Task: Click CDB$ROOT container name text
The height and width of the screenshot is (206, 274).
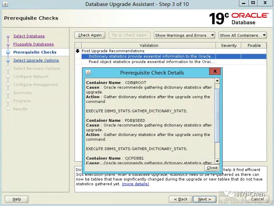Action: [x=135, y=83]
